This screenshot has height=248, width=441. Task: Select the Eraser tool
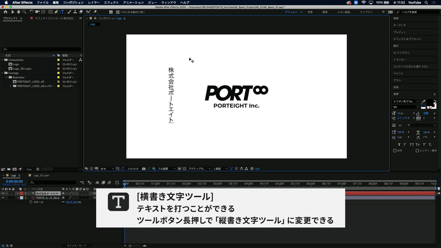click(81, 12)
